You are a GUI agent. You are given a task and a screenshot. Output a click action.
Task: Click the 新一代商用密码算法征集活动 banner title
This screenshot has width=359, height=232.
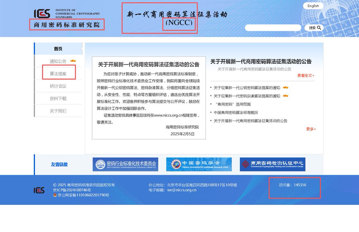(177, 14)
